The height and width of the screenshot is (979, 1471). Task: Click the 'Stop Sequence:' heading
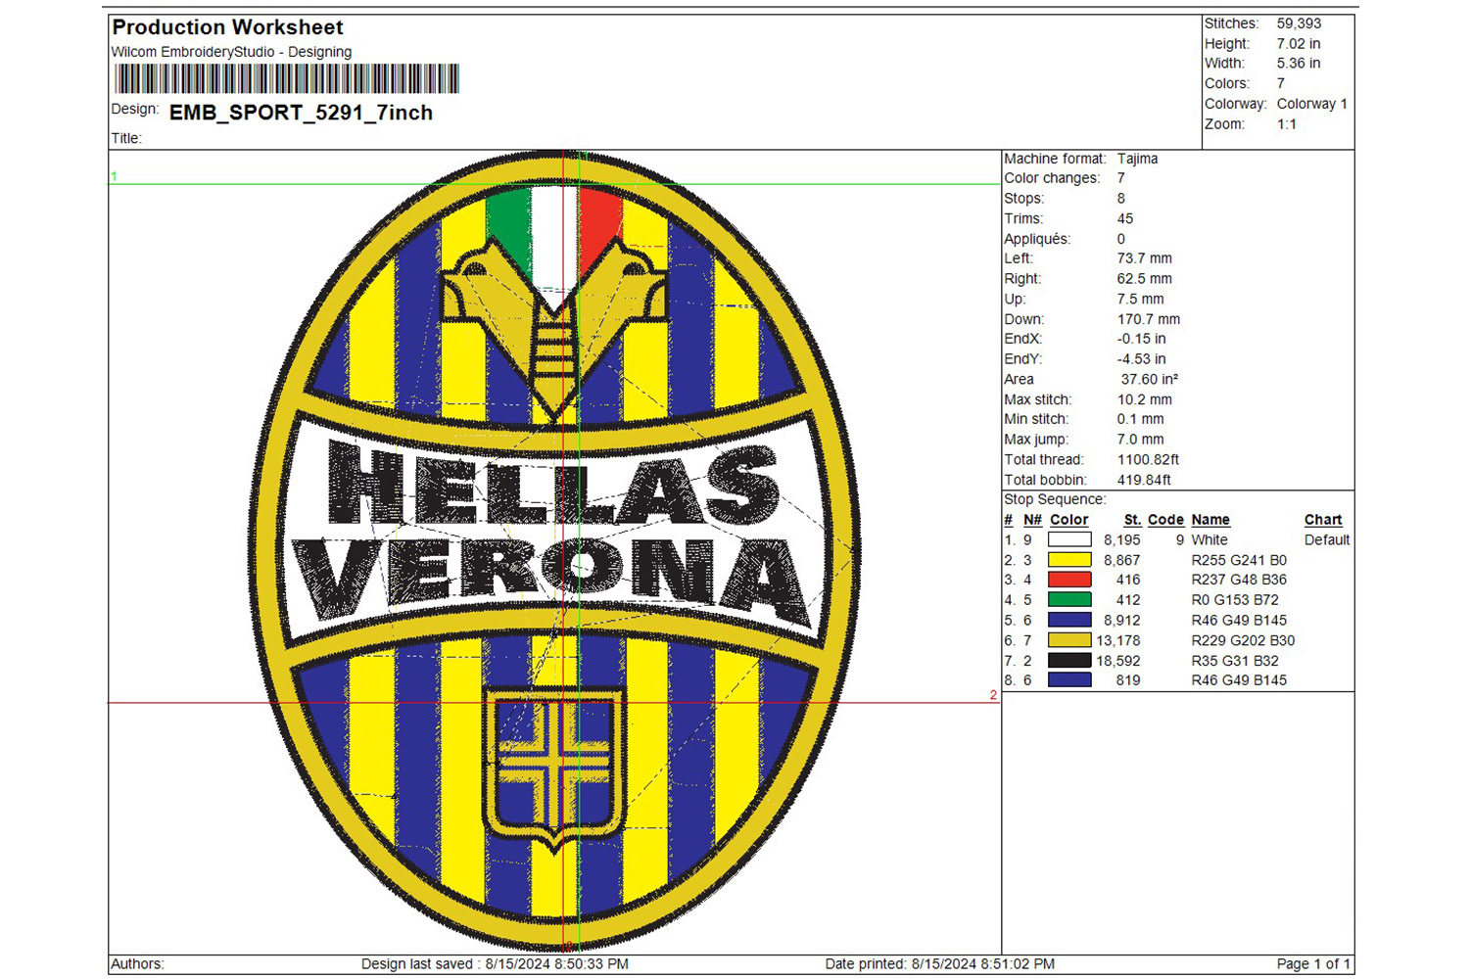tap(1054, 499)
